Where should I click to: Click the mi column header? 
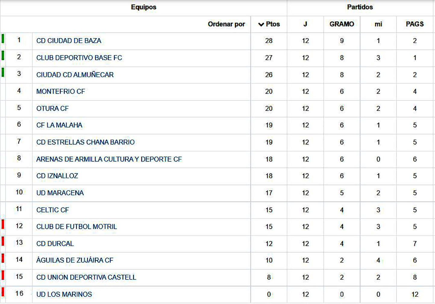pos(378,24)
